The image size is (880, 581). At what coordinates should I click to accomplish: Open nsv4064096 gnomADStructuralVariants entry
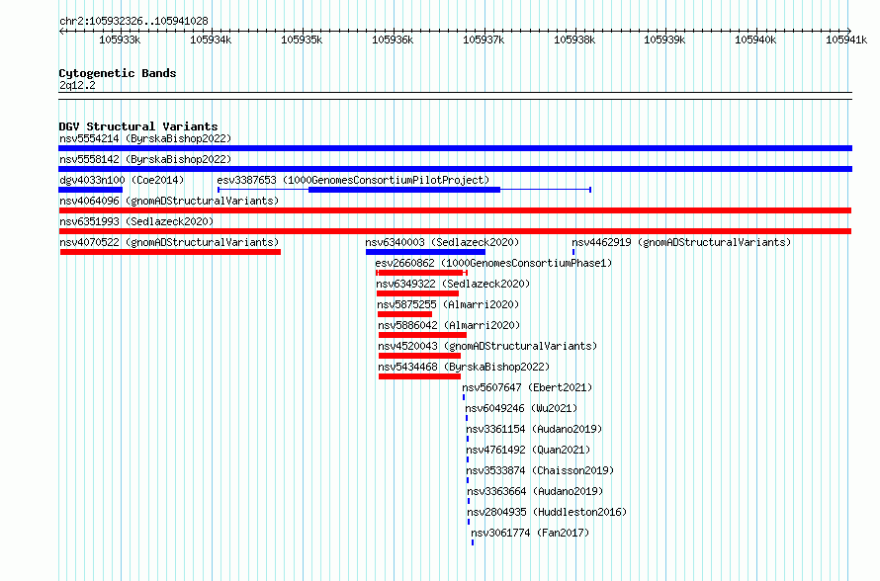[169, 201]
